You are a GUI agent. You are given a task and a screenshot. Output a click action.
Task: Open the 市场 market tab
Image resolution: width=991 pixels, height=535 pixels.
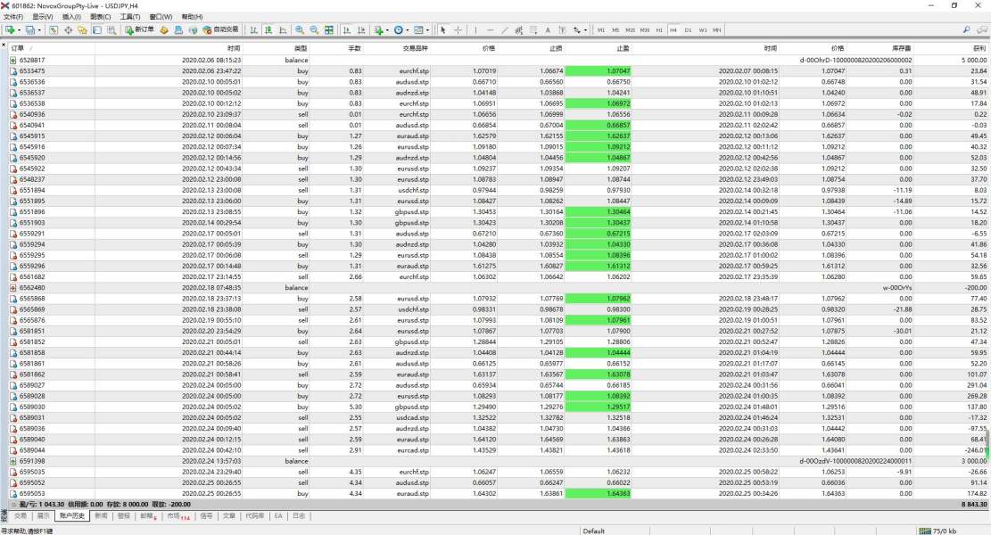tap(178, 516)
